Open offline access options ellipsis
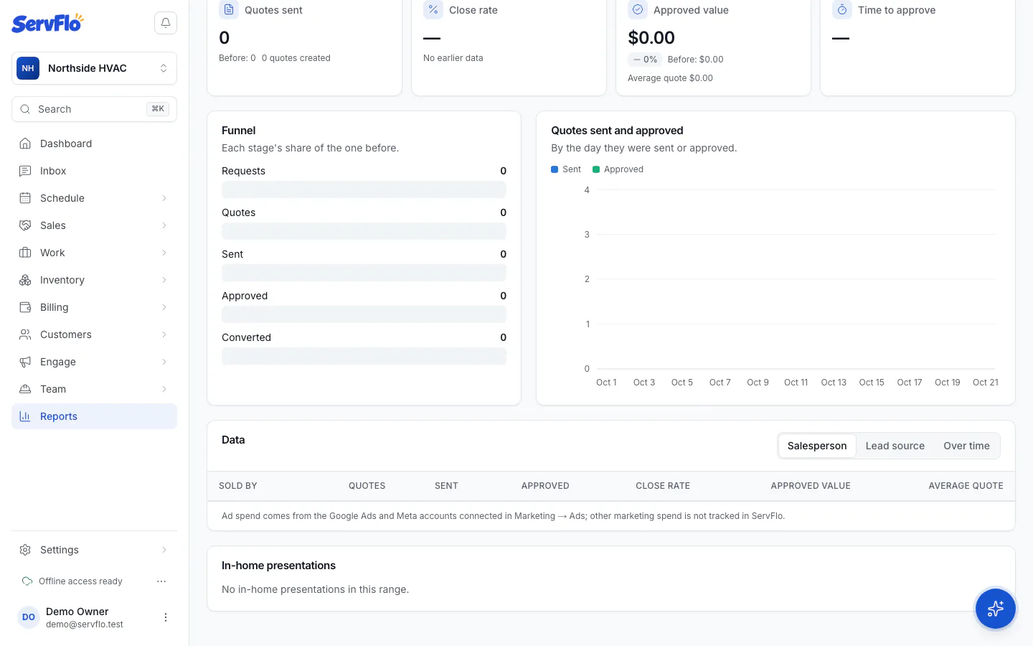This screenshot has height=646, width=1033. 161,581
